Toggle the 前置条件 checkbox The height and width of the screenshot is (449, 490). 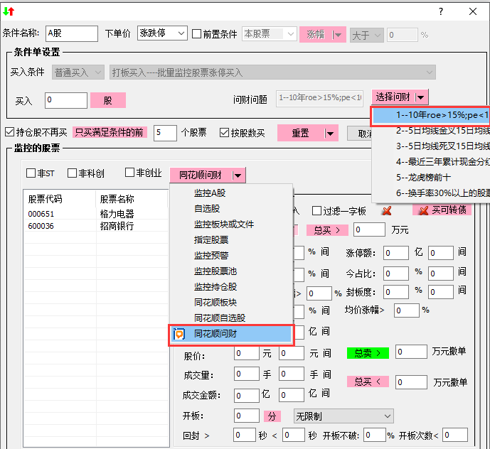point(197,33)
